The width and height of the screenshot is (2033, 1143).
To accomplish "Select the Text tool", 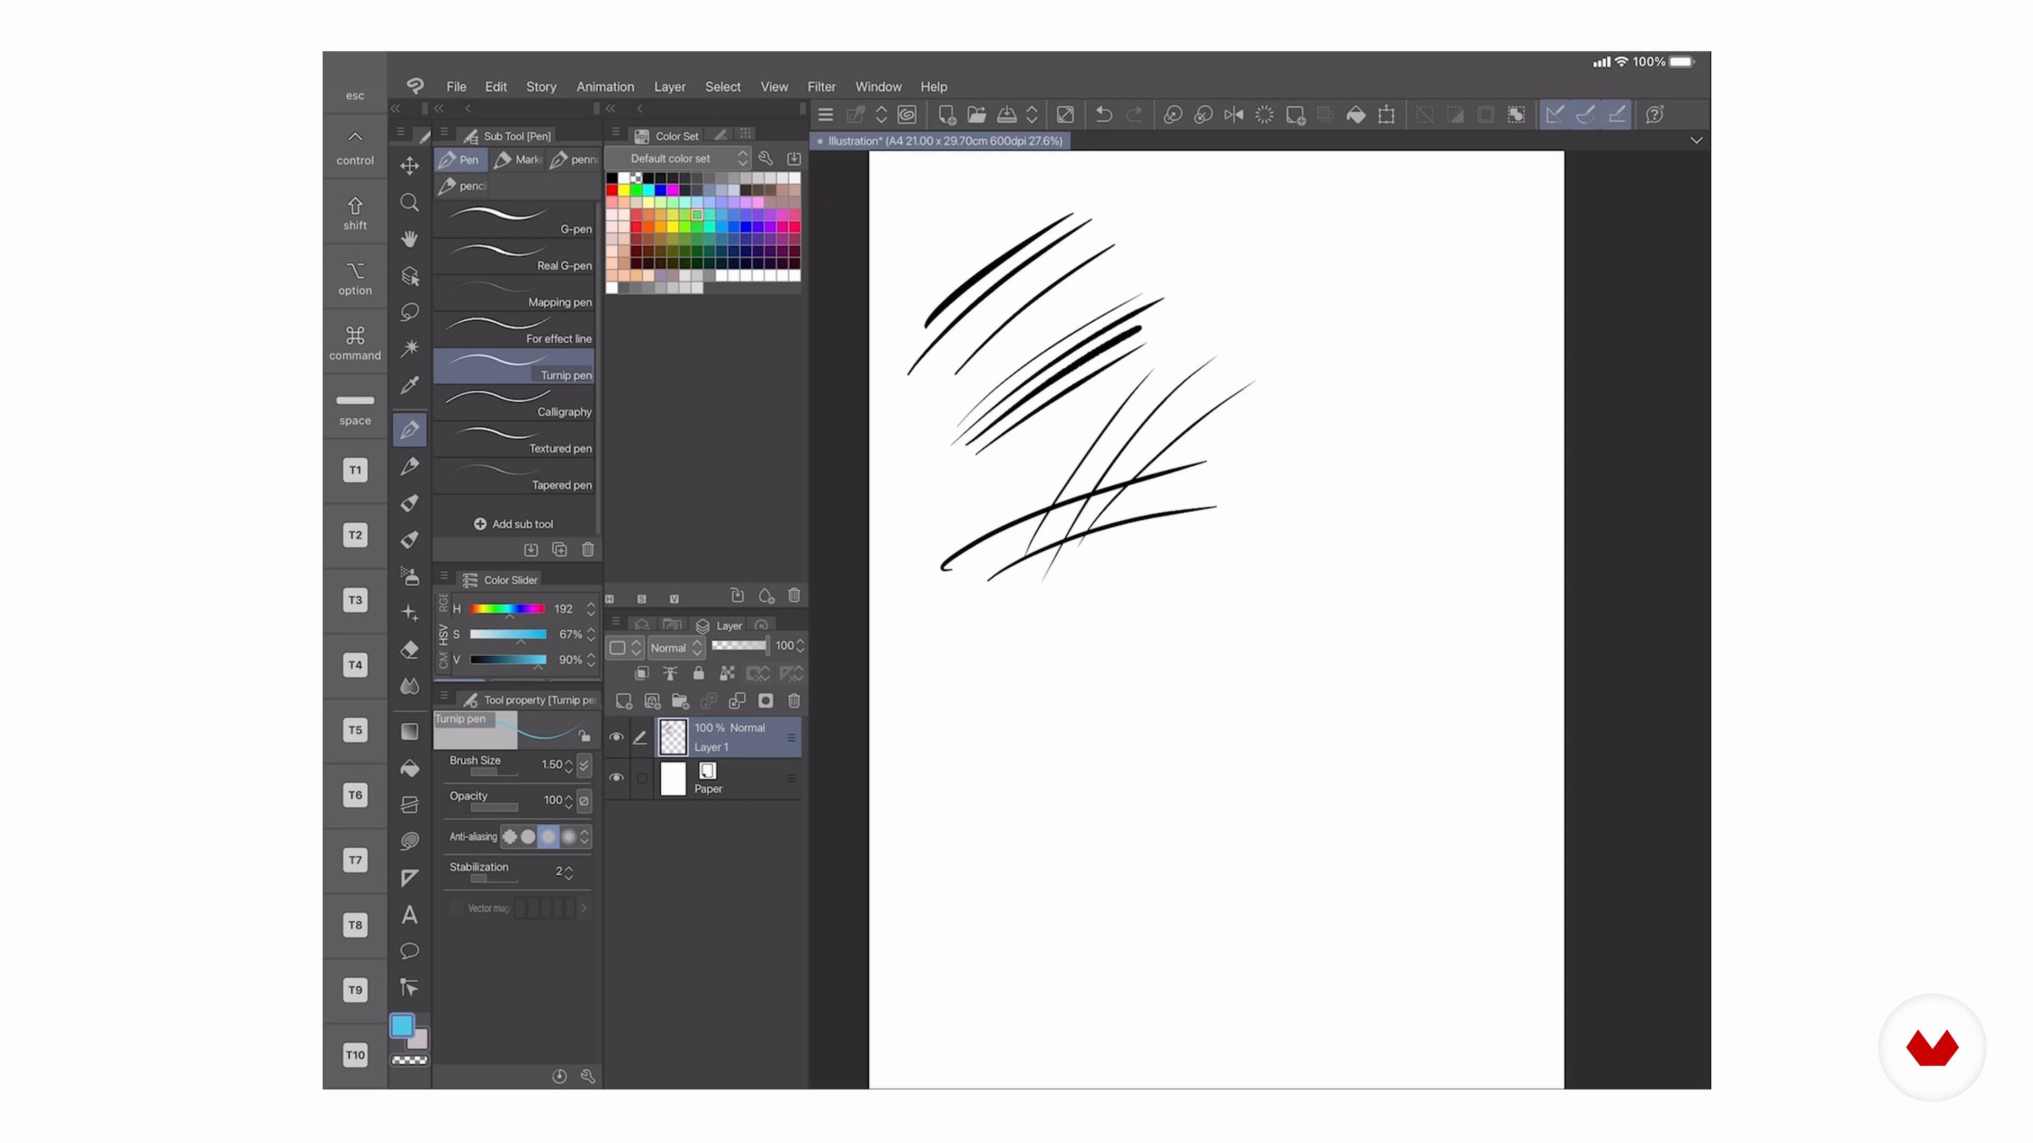I will pyautogui.click(x=410, y=914).
